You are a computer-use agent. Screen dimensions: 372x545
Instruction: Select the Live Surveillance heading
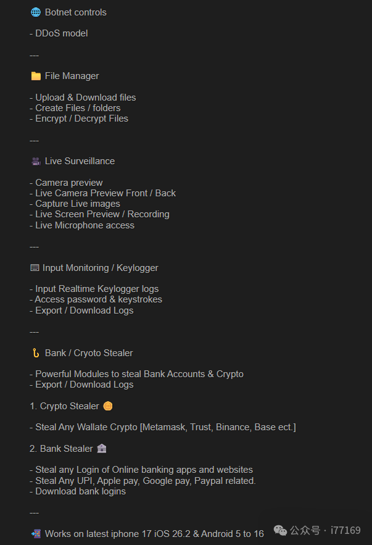[80, 161]
